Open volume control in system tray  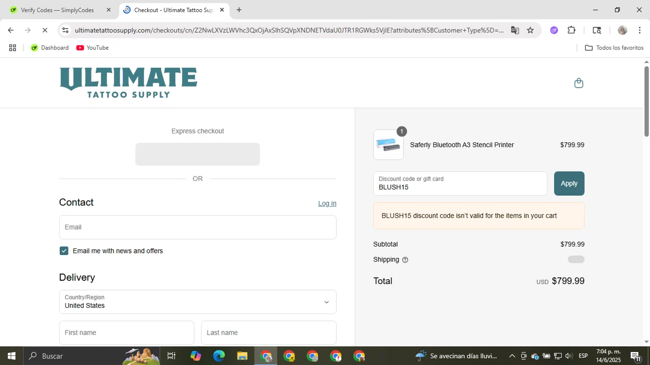pos(569,356)
